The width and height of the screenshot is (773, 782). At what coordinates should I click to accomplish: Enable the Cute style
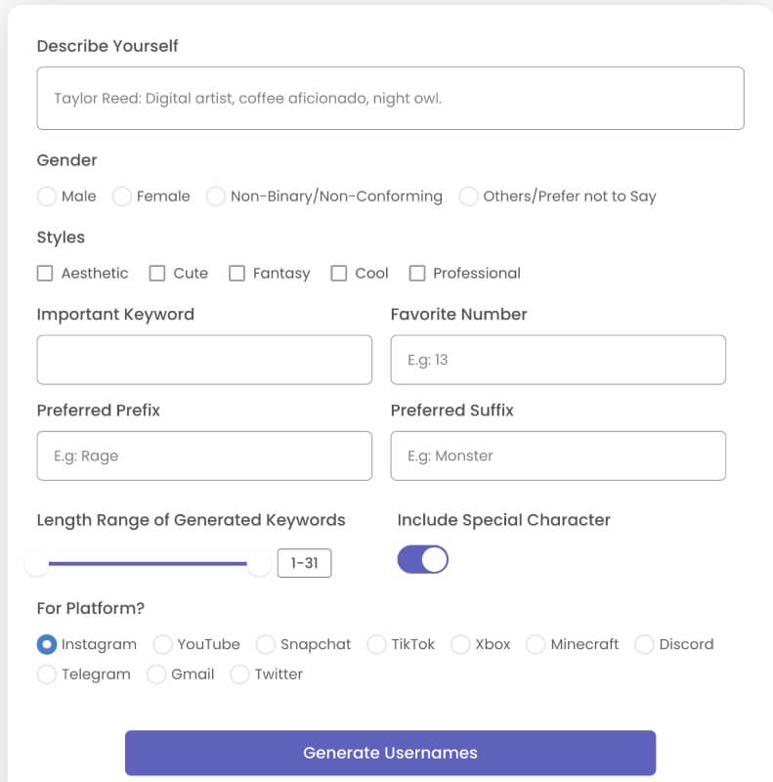point(156,274)
